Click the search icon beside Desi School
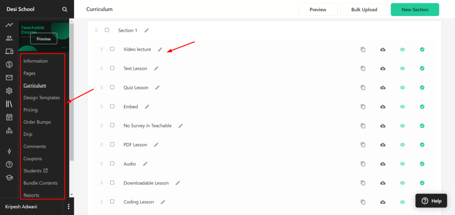The height and width of the screenshot is (215, 455). [65, 9]
